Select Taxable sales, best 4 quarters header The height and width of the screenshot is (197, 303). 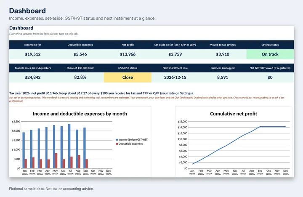pos(33,68)
